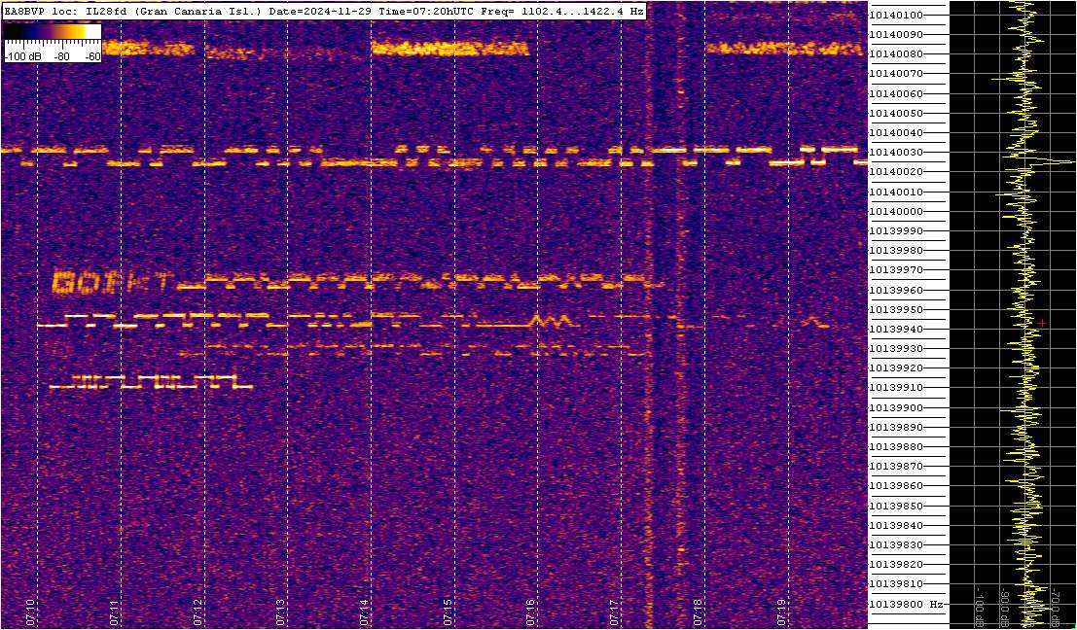Click the 10140010 frequency label
The width and height of the screenshot is (1077, 630).
[895, 192]
